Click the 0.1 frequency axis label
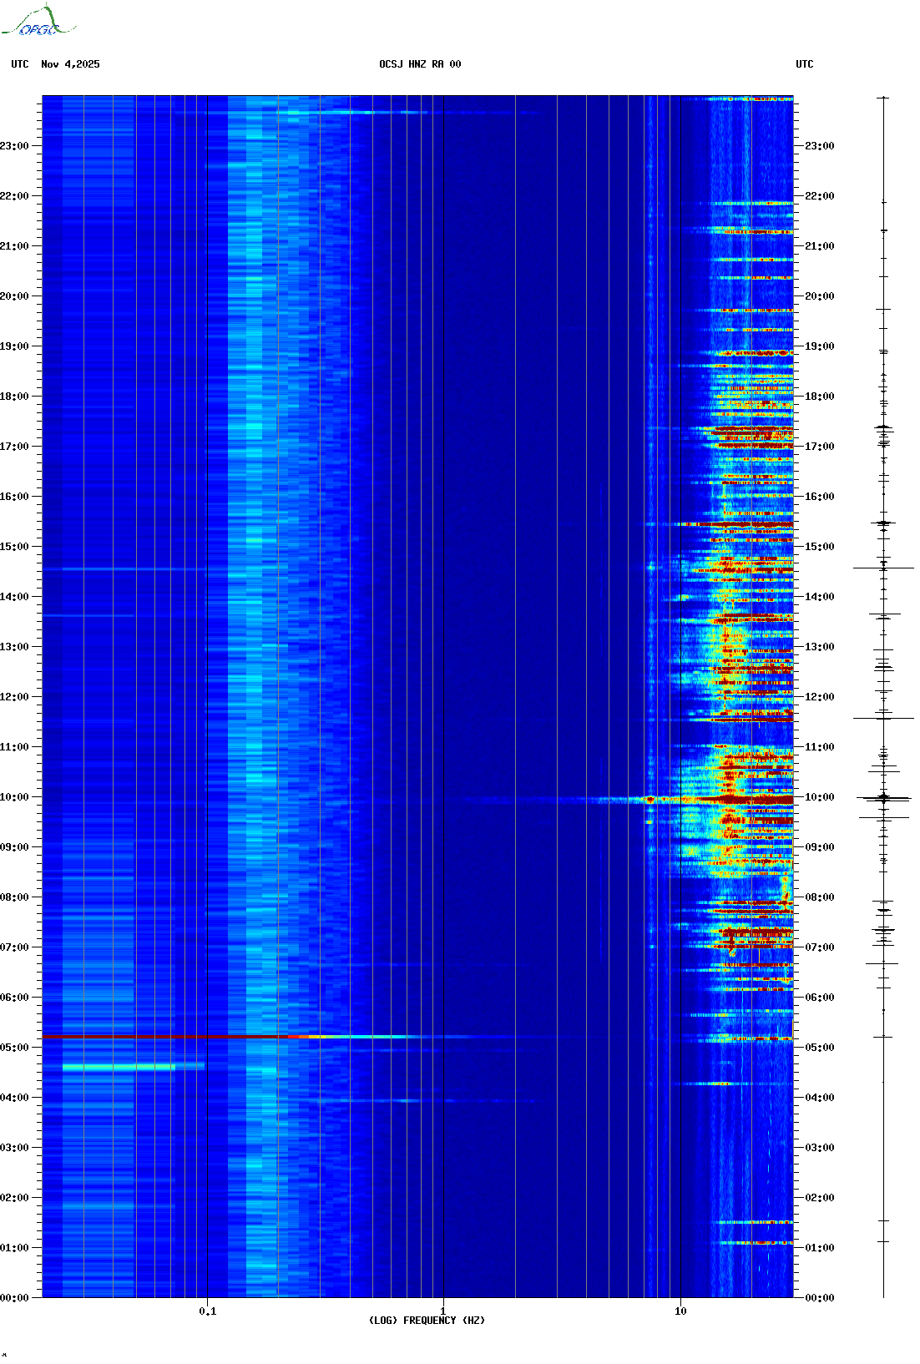920x1364 pixels. click(x=207, y=1311)
